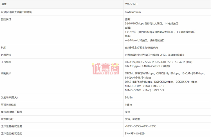Image resolution: width=211 pixels, height=137 pixels.
Task: Click the '调制技术' row label
Action: 6,74
